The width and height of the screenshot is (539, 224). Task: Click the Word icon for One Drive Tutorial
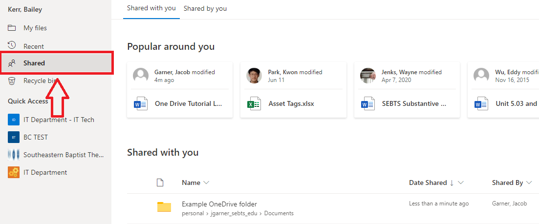(140, 103)
